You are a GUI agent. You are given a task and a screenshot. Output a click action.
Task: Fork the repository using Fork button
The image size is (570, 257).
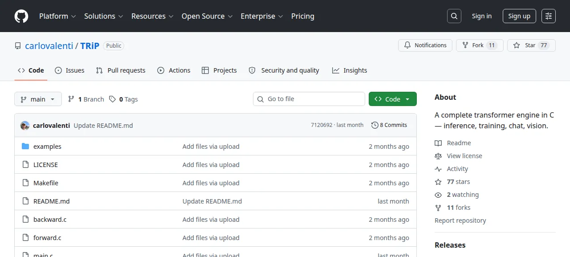click(x=480, y=45)
